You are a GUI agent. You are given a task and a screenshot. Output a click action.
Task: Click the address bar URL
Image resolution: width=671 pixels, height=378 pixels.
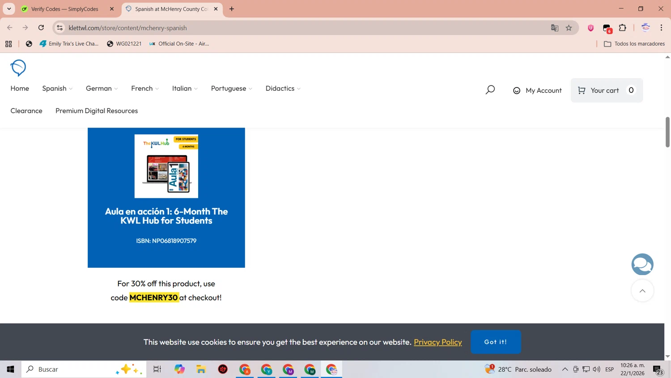tap(128, 28)
